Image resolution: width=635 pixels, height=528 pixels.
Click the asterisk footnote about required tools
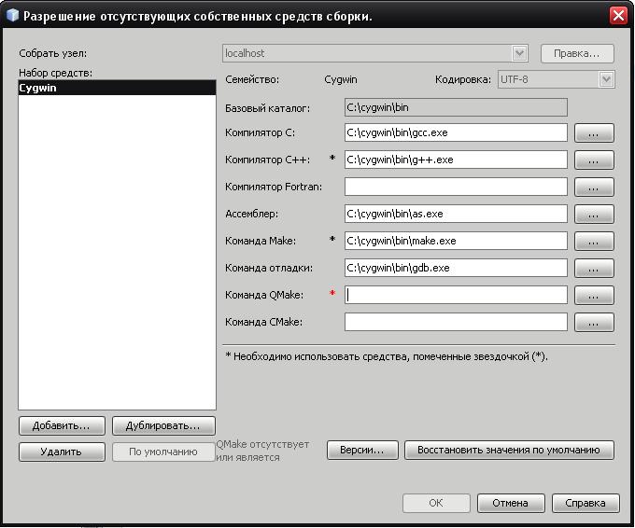point(387,356)
